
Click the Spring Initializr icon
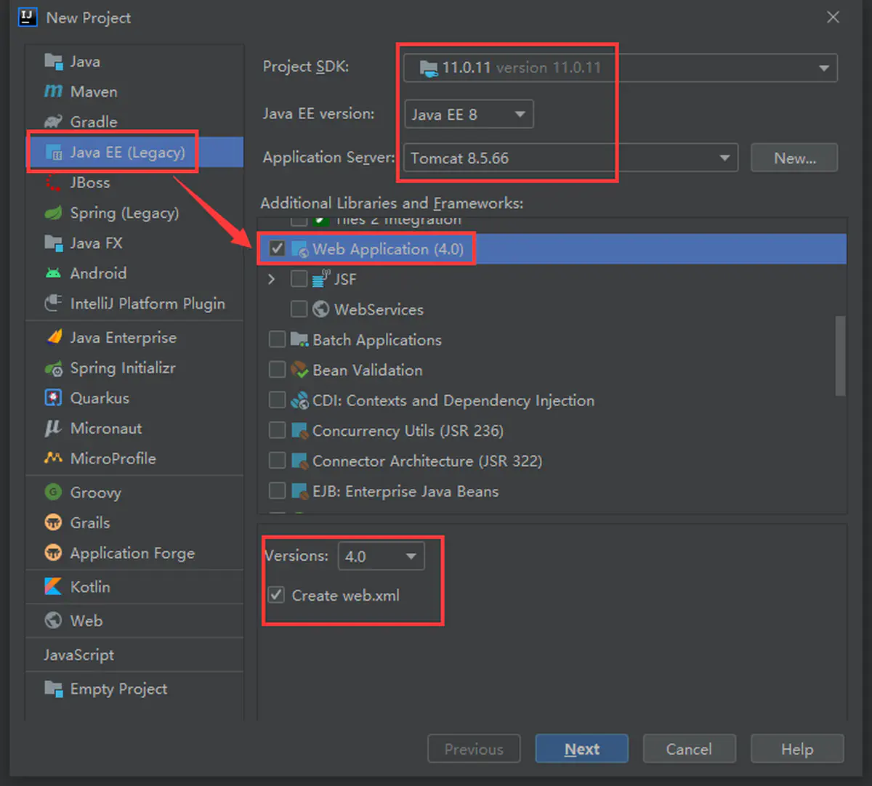coord(54,368)
